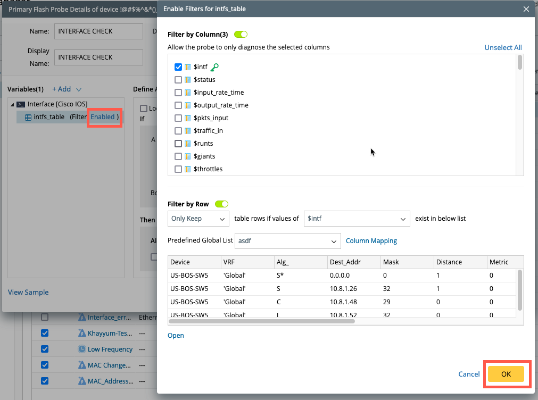Click the MAC Change probe icon
538x400 pixels.
82,365
